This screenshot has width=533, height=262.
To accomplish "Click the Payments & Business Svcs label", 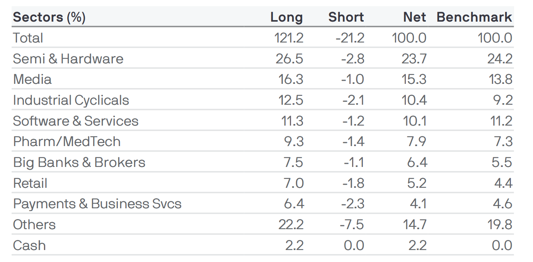I will click(x=97, y=204).
